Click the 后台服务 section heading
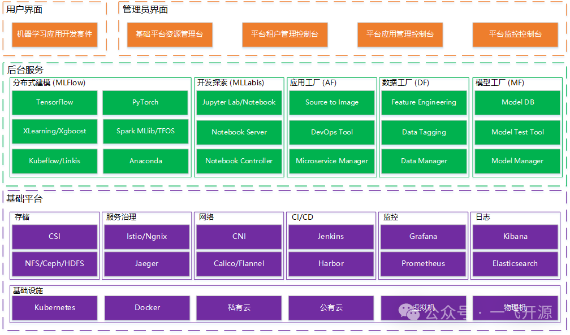The image size is (570, 335). [25, 69]
